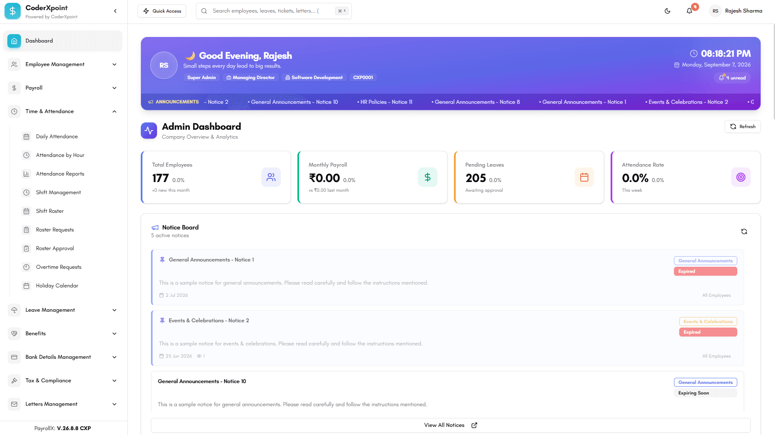Expand Letters Management menu
The height and width of the screenshot is (435, 775).
point(114,404)
